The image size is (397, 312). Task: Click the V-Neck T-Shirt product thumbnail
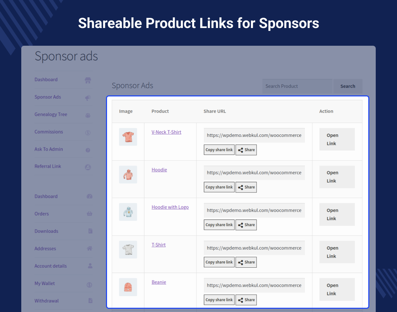tap(128, 137)
